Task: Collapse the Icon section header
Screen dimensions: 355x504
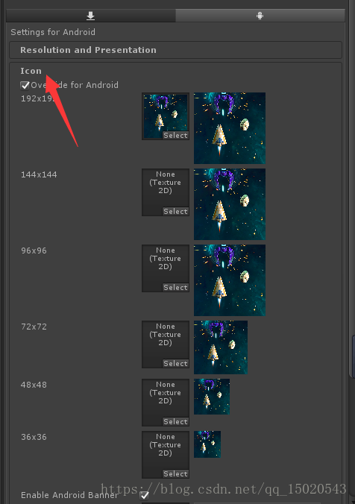Action: pyautogui.click(x=31, y=71)
